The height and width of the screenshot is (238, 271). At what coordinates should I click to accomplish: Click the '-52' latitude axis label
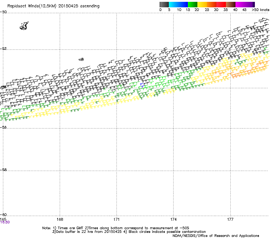pyautogui.click(x=3, y=49)
